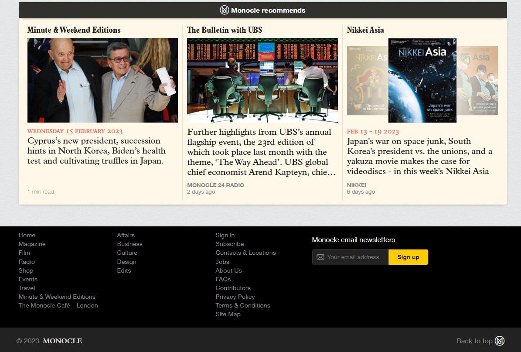The width and height of the screenshot is (521, 352).
Task: Click the MONOCLE wordmark in the footer
Action: tap(62, 341)
